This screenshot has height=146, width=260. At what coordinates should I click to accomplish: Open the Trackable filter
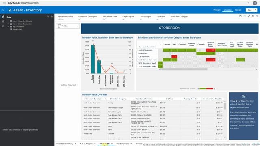[x=160, y=18]
